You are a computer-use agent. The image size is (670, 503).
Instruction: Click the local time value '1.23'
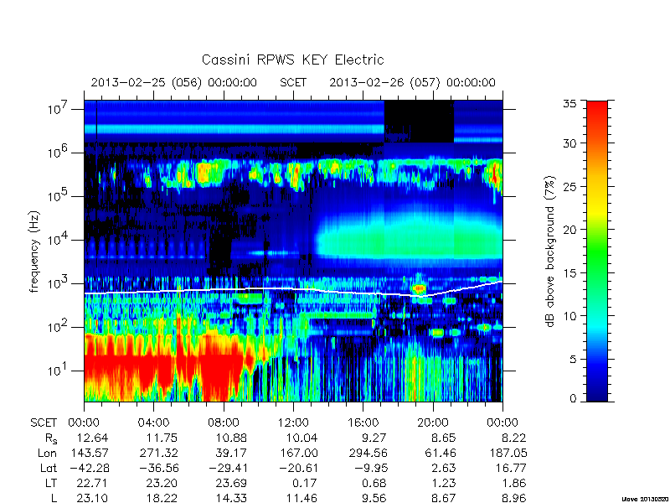pyautogui.click(x=444, y=484)
